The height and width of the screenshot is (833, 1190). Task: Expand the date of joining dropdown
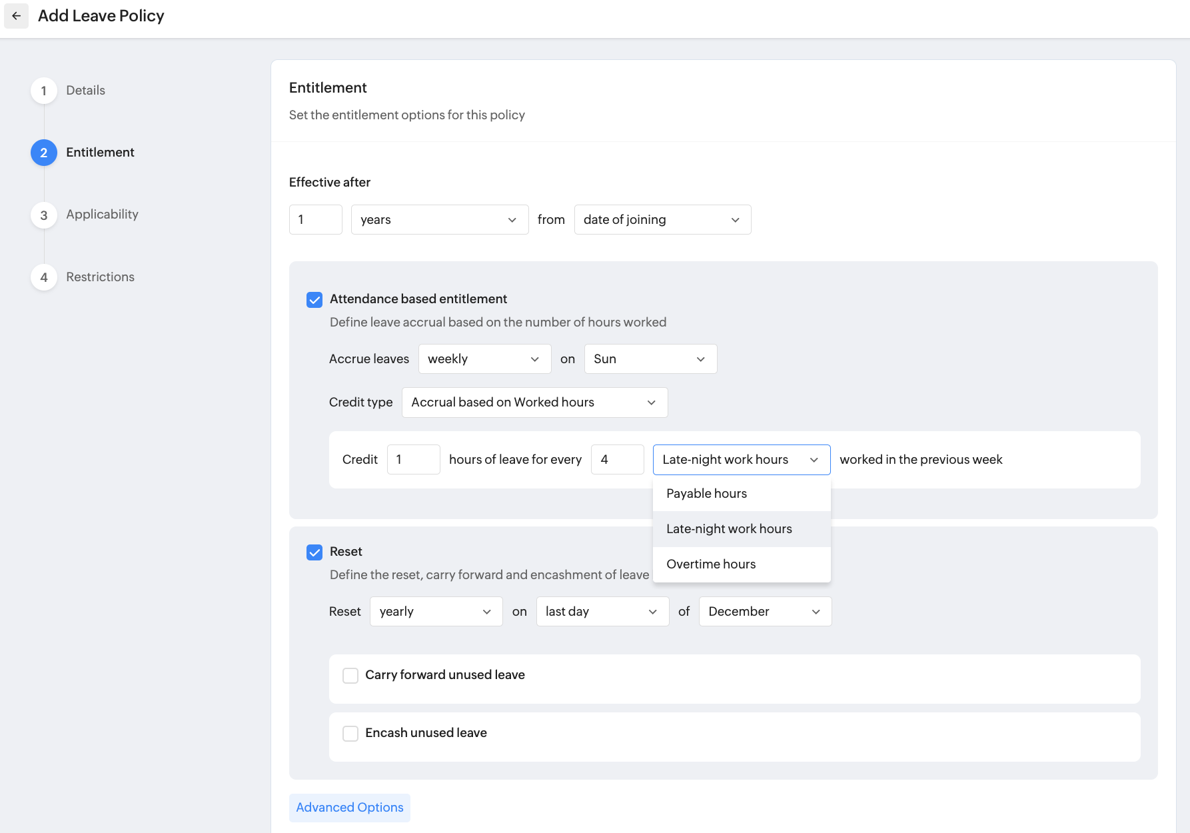(662, 220)
